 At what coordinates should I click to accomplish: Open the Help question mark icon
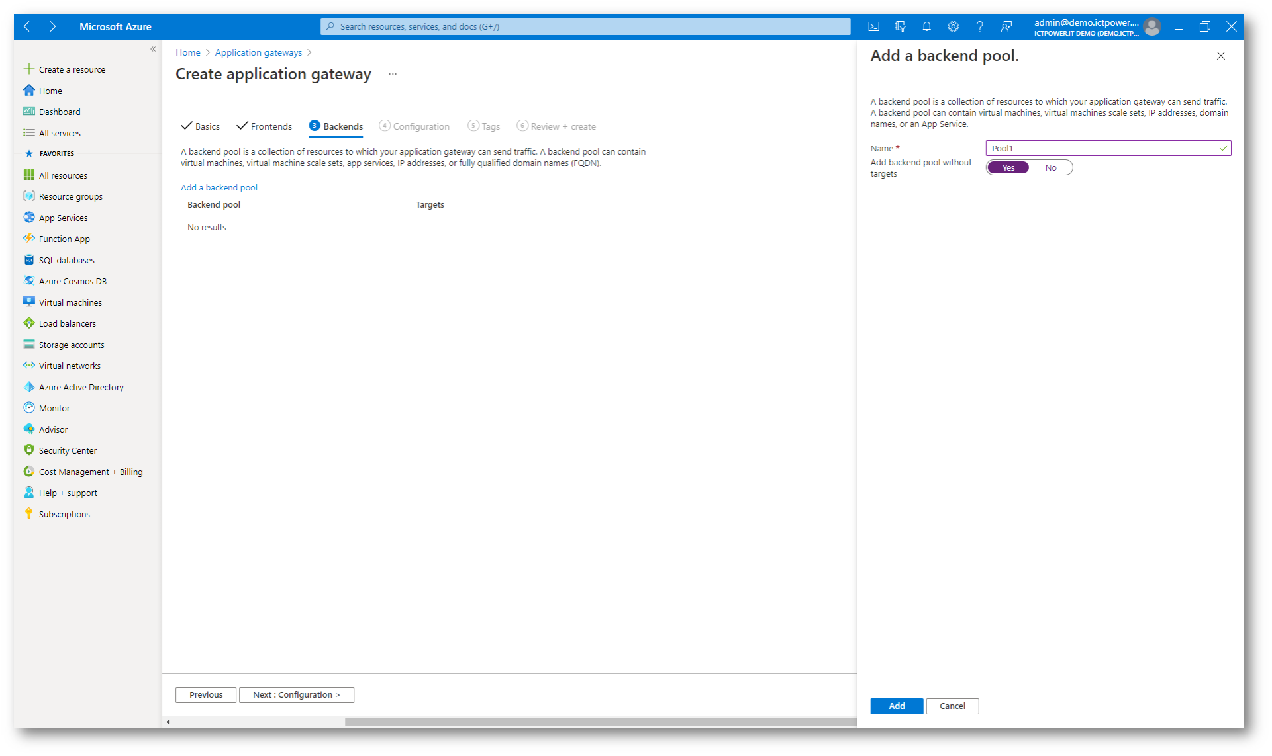(979, 26)
